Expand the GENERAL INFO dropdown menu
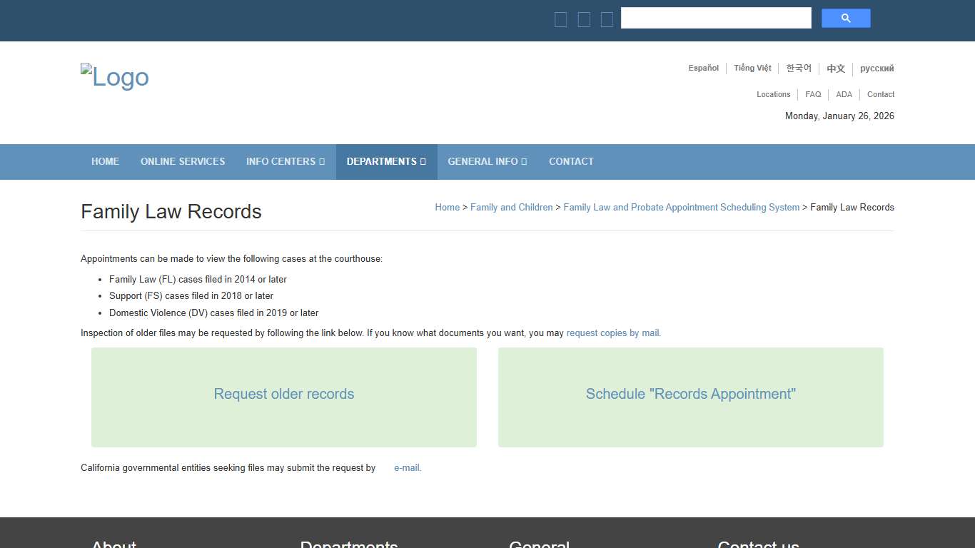The image size is (975, 548). (487, 161)
